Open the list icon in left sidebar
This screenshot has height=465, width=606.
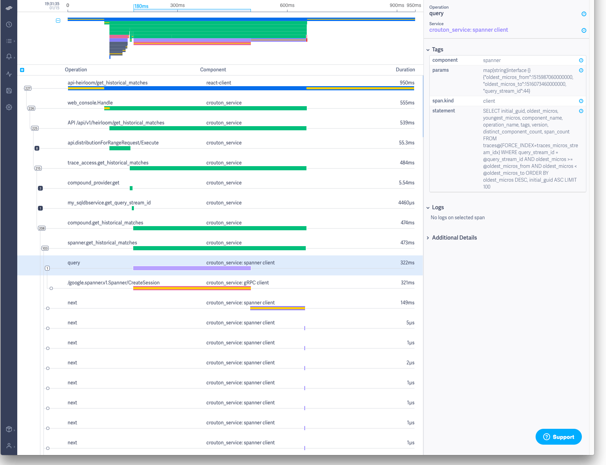[x=9, y=41]
